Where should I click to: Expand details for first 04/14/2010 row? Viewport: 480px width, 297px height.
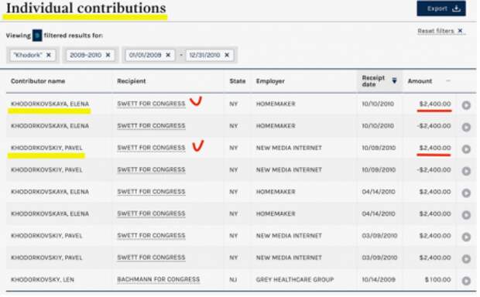click(x=466, y=193)
